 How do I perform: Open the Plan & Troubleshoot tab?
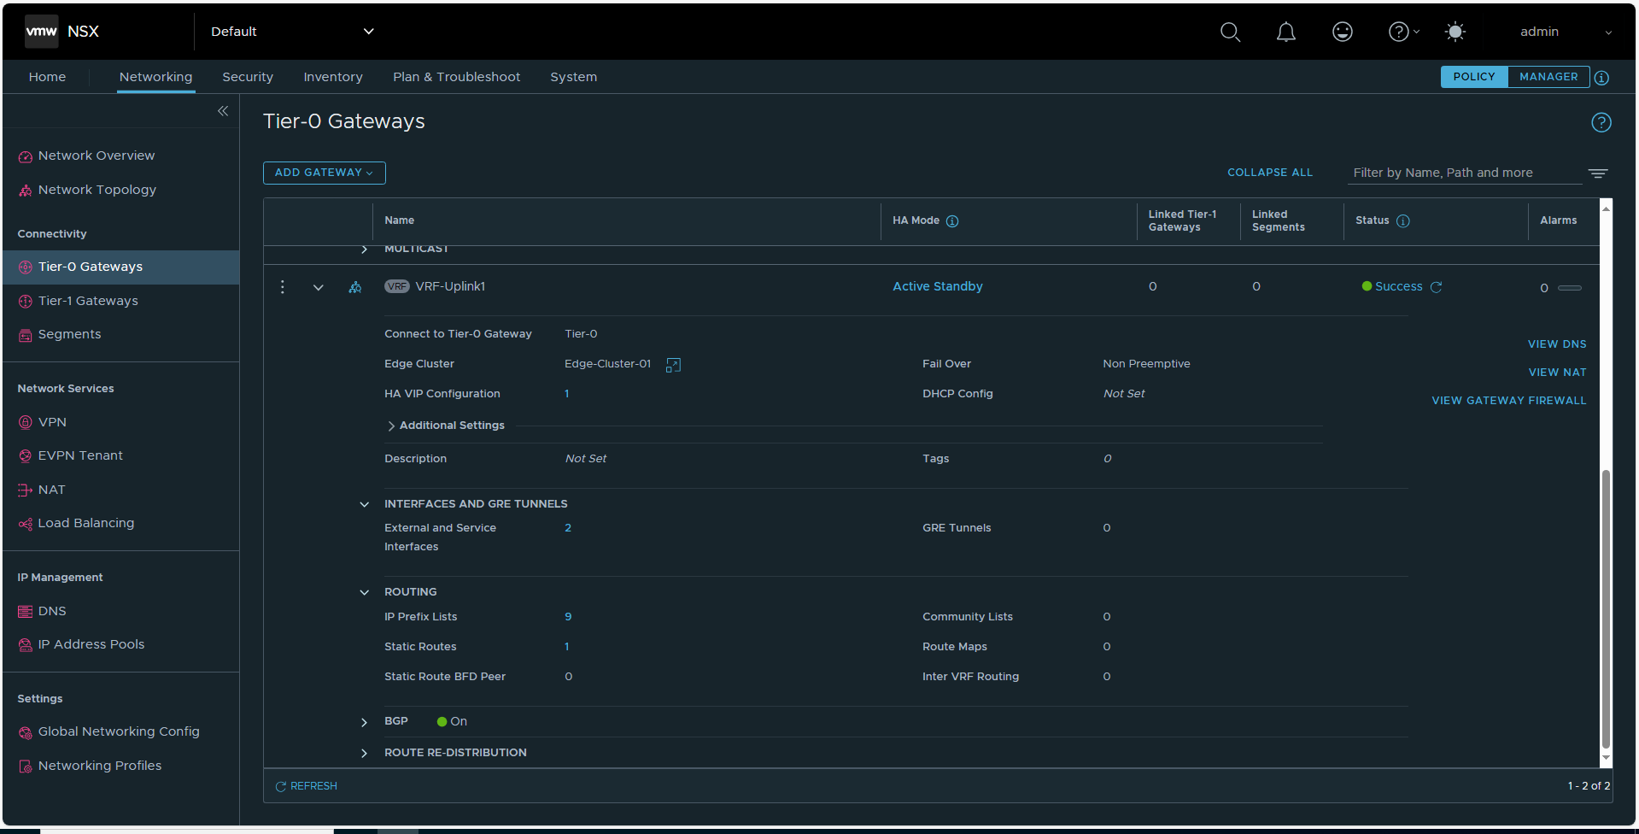click(x=456, y=77)
